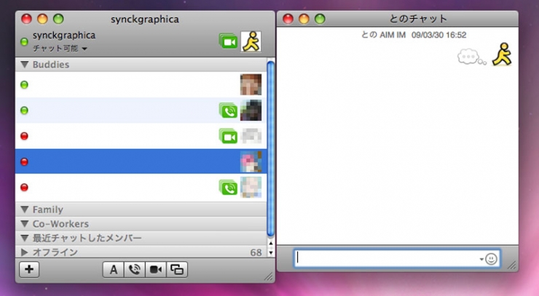Screen dimensions: 539x296
Task: Click the typing thought bubble in chat
Action: 471,57
